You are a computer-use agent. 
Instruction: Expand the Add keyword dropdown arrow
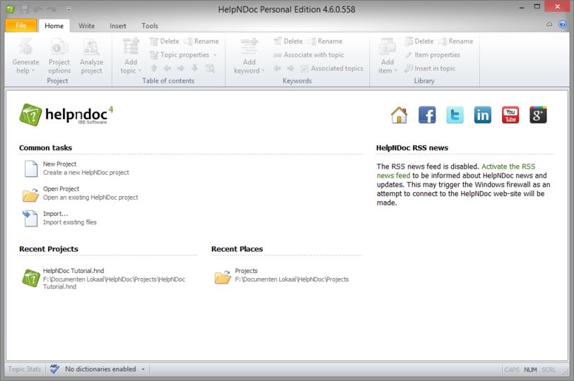pos(263,71)
